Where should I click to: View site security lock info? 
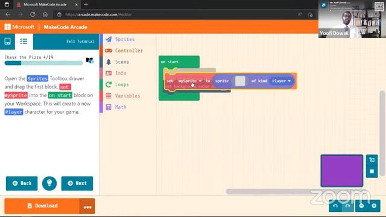tap(59, 14)
